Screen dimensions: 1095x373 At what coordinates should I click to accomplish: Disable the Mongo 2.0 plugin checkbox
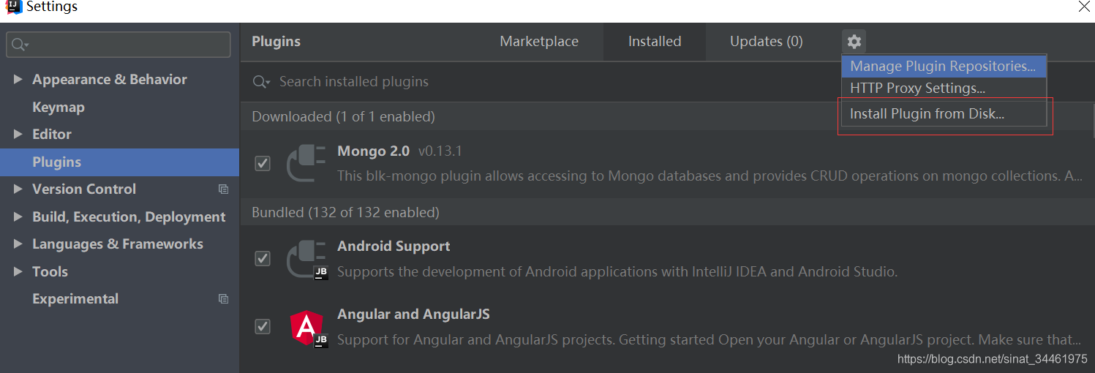click(263, 163)
